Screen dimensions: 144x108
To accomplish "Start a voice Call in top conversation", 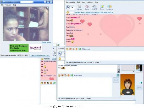I will 70,7.
